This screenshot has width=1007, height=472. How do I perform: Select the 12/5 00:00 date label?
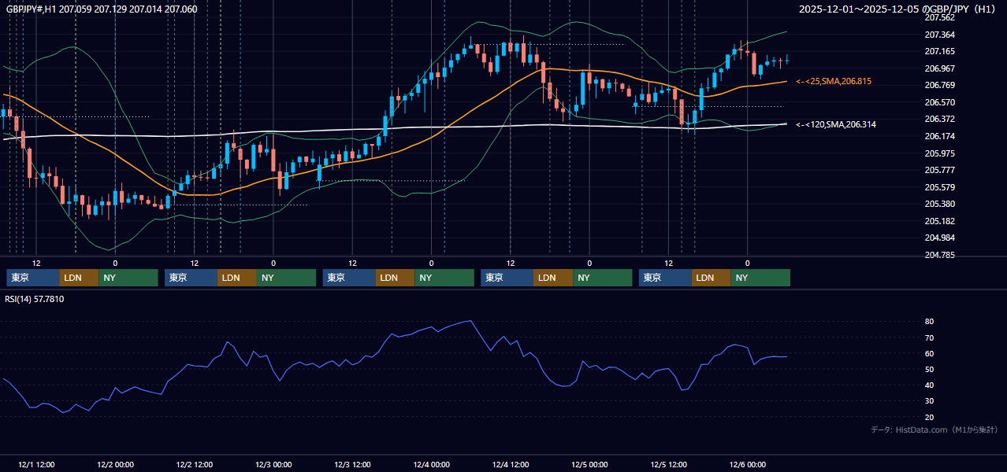tap(590, 465)
